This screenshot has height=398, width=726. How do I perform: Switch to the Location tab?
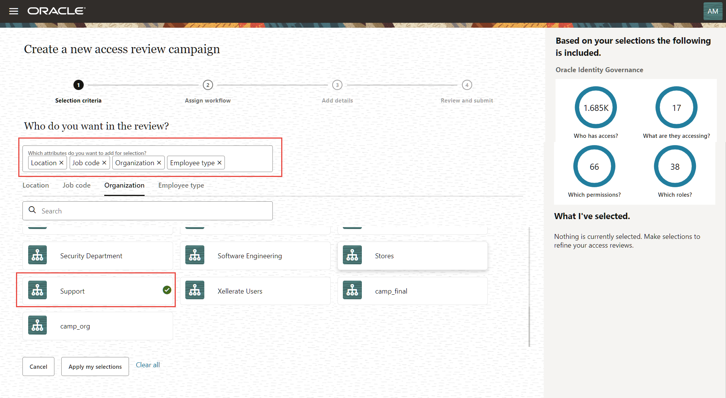36,185
